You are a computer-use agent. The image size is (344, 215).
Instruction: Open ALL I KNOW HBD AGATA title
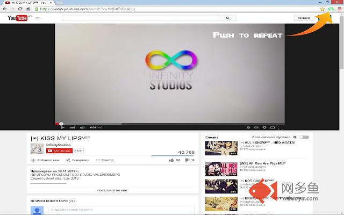267,142
